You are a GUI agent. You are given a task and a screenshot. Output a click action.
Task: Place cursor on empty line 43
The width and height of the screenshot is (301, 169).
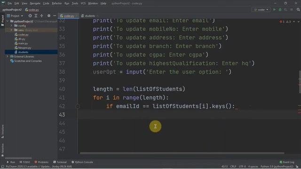[188, 115]
